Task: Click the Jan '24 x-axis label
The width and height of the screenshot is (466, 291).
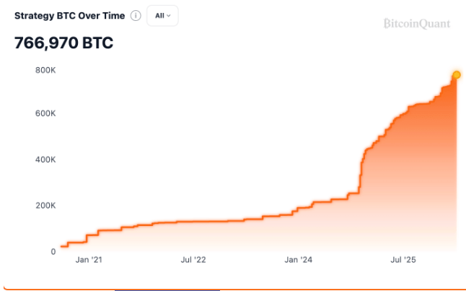Action: (x=298, y=259)
